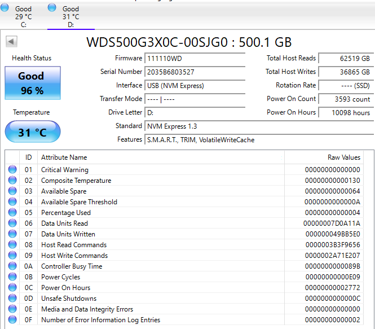The image size is (375, 329).
Task: Select the C: drive tab showing 29 °C
Action: [x=24, y=16]
